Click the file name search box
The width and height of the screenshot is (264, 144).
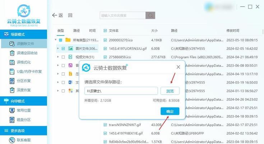(x=122, y=15)
